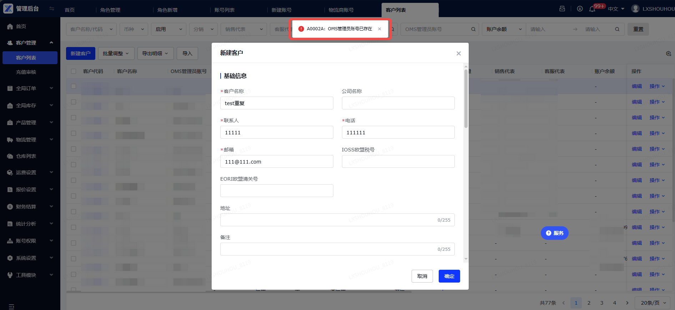This screenshot has height=310, width=675.
Task: Expand the 系统设置 menu
Action: (x=30, y=258)
